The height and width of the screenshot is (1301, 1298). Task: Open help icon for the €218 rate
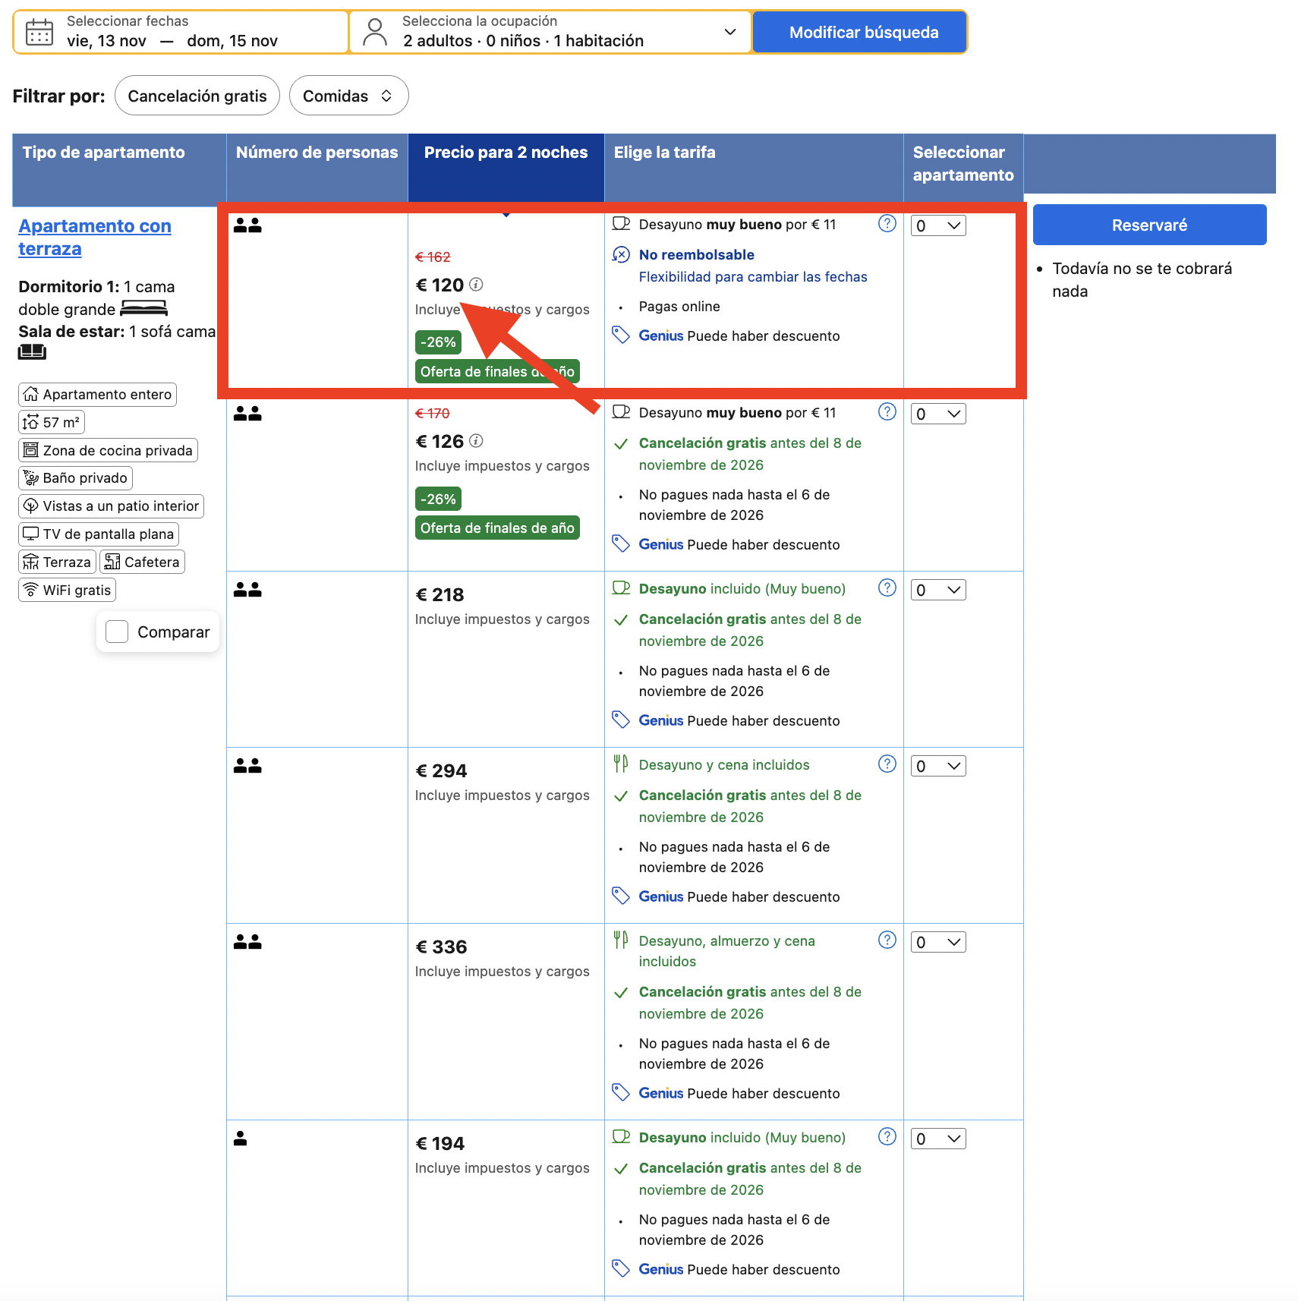click(887, 588)
